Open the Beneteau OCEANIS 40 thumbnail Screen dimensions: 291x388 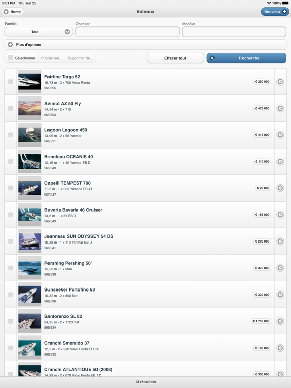tap(29, 161)
